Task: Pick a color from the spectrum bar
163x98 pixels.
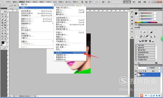Action: point(146,22)
